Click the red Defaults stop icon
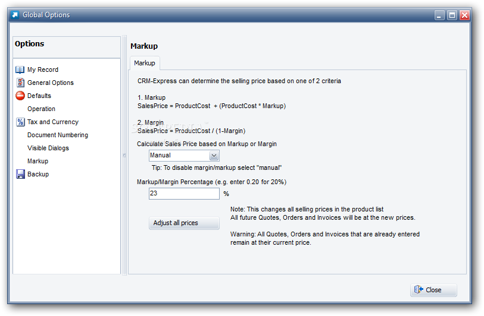The width and height of the screenshot is (484, 316). tap(20, 96)
